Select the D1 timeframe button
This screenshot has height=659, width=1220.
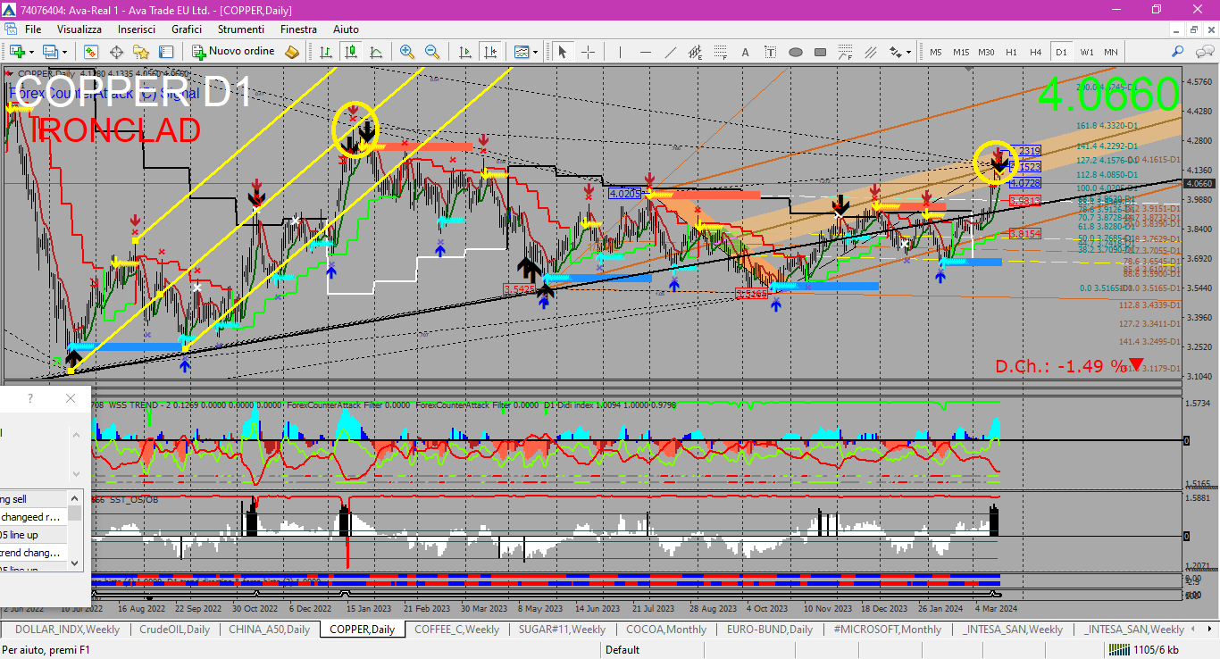[x=1061, y=52]
